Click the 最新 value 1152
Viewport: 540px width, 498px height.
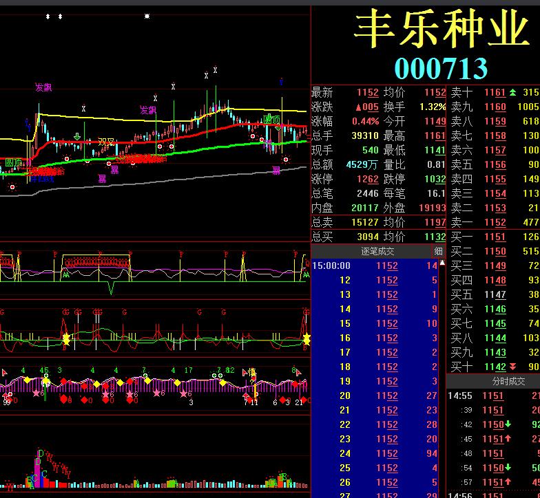tap(368, 92)
